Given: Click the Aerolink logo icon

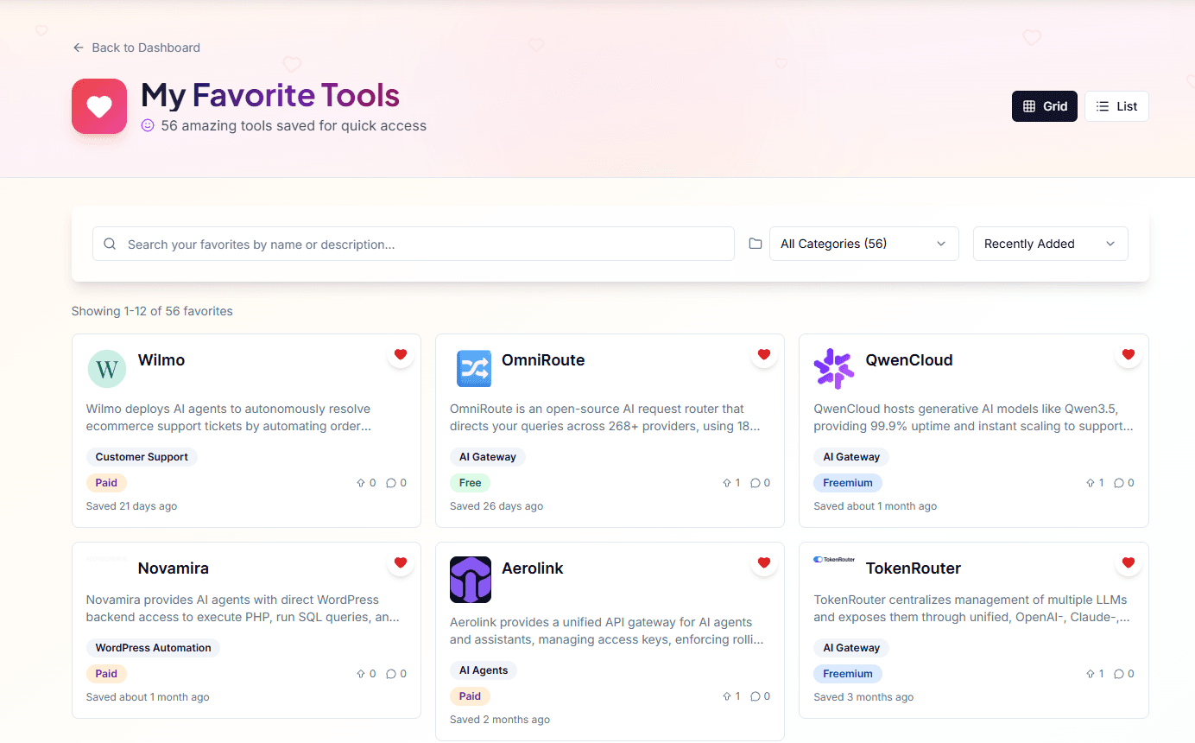Looking at the screenshot, I should coord(471,580).
